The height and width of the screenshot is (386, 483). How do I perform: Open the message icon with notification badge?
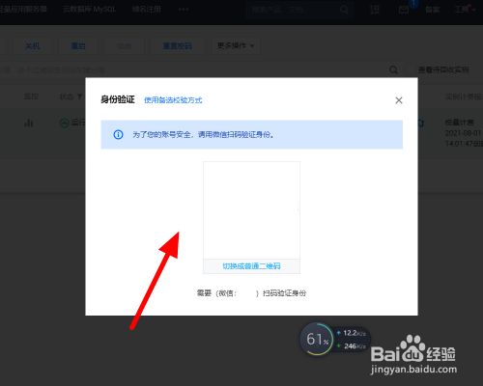coord(404,10)
